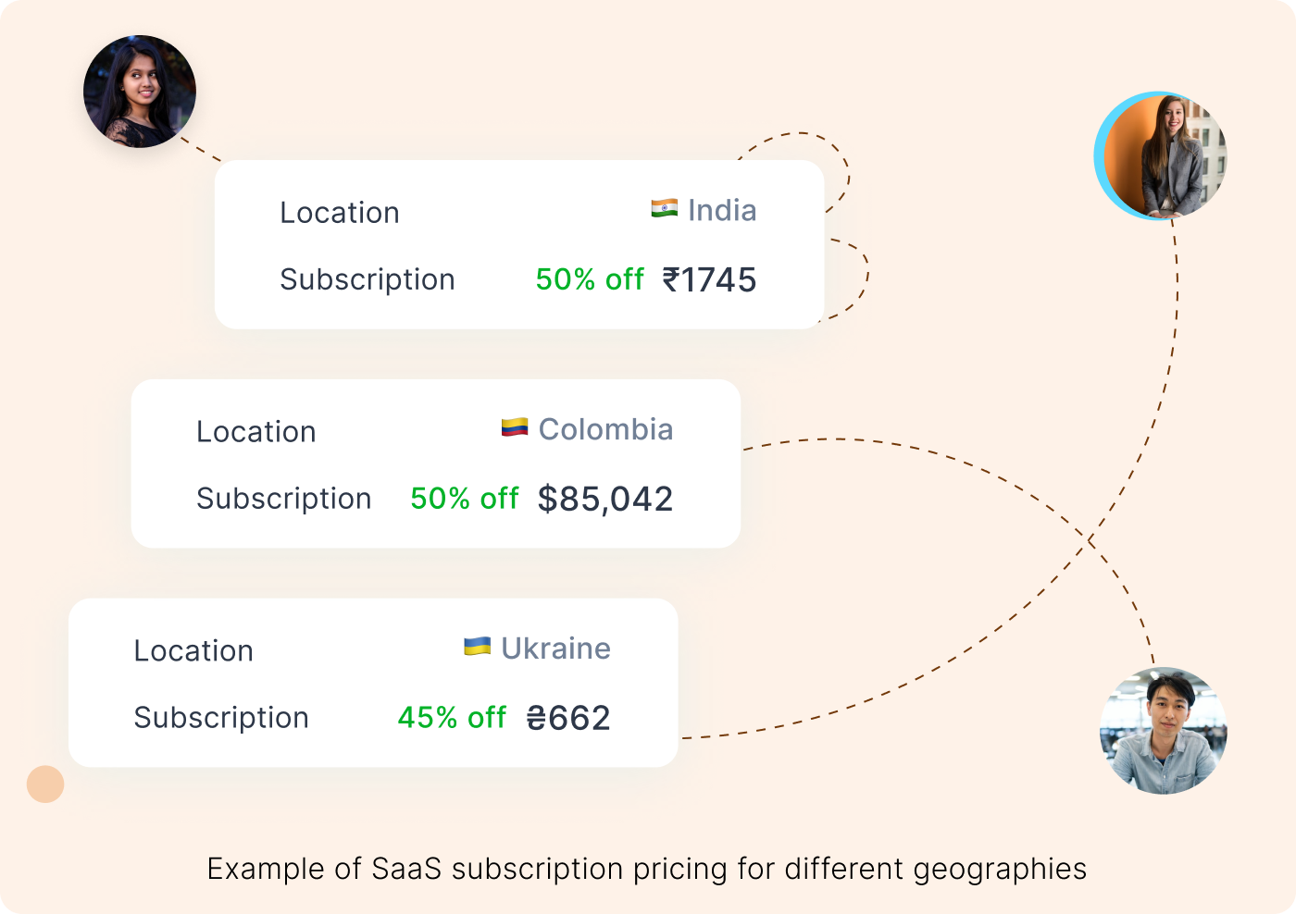
Task: Click the $85,042 subscription price
Action: 605,499
